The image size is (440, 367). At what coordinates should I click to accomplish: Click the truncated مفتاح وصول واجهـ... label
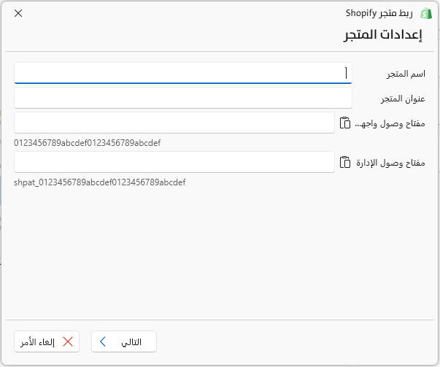[390, 123]
